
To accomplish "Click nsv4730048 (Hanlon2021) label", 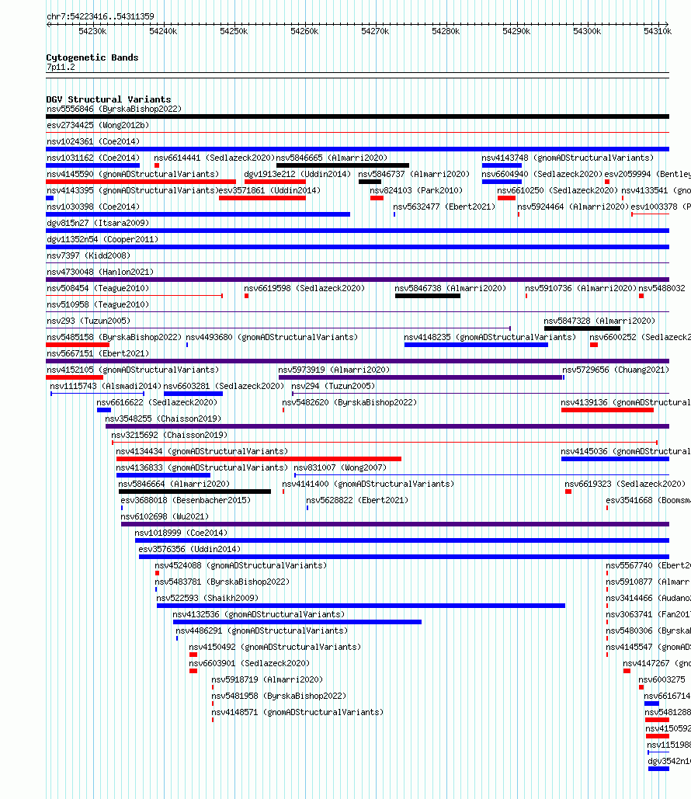I will click(100, 272).
